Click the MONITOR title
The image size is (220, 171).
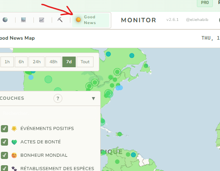pos(139,20)
